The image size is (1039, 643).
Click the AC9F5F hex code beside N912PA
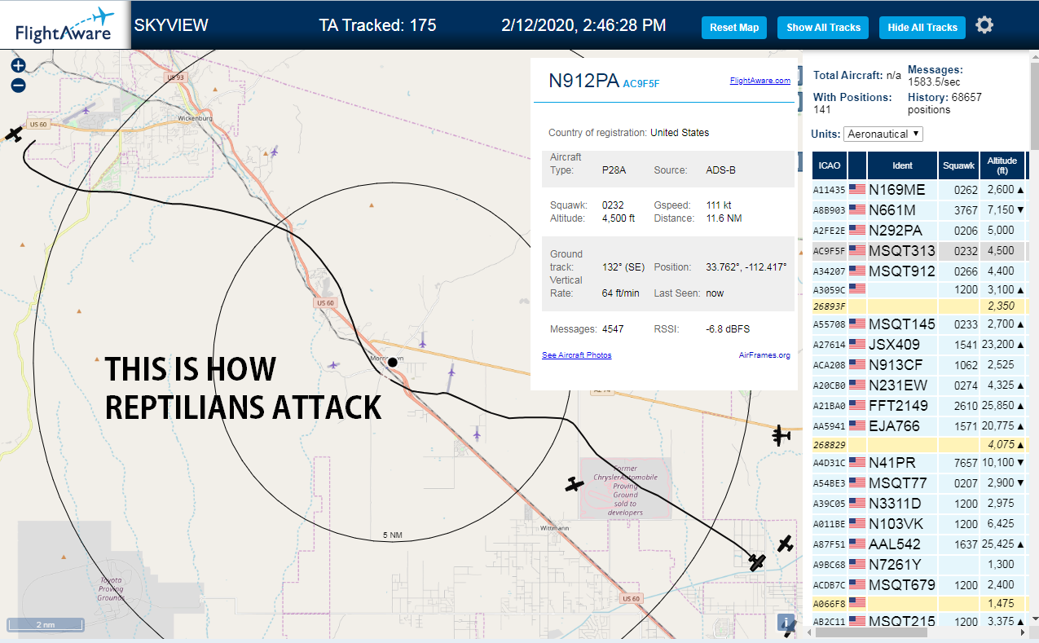click(x=641, y=83)
